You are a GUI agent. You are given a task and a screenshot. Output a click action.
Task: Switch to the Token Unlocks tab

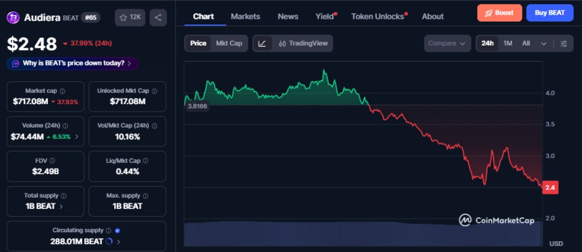coord(377,16)
